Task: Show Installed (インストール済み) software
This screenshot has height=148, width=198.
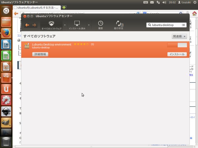Action: (77, 25)
